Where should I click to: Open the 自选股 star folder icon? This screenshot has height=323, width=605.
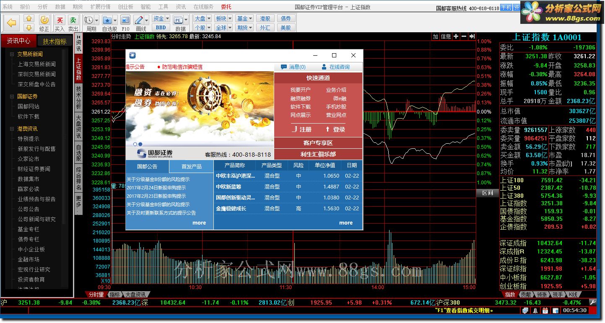coord(107,20)
